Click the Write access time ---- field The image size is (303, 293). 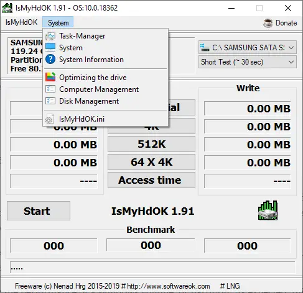point(248,181)
